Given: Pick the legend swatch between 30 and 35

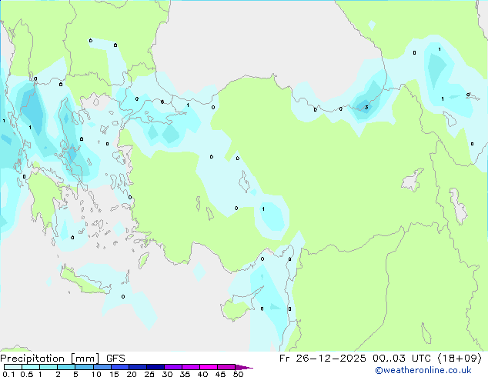Looking at the screenshot, I should click(172, 367).
